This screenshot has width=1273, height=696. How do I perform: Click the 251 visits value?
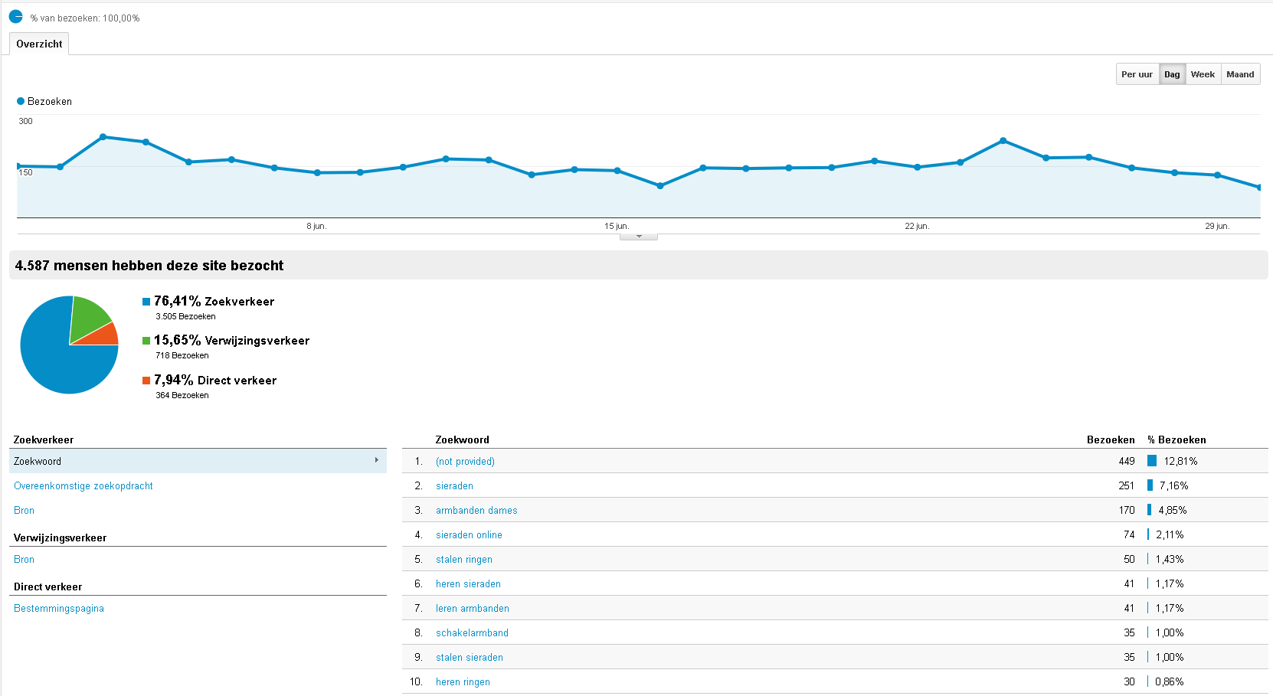[1127, 485]
